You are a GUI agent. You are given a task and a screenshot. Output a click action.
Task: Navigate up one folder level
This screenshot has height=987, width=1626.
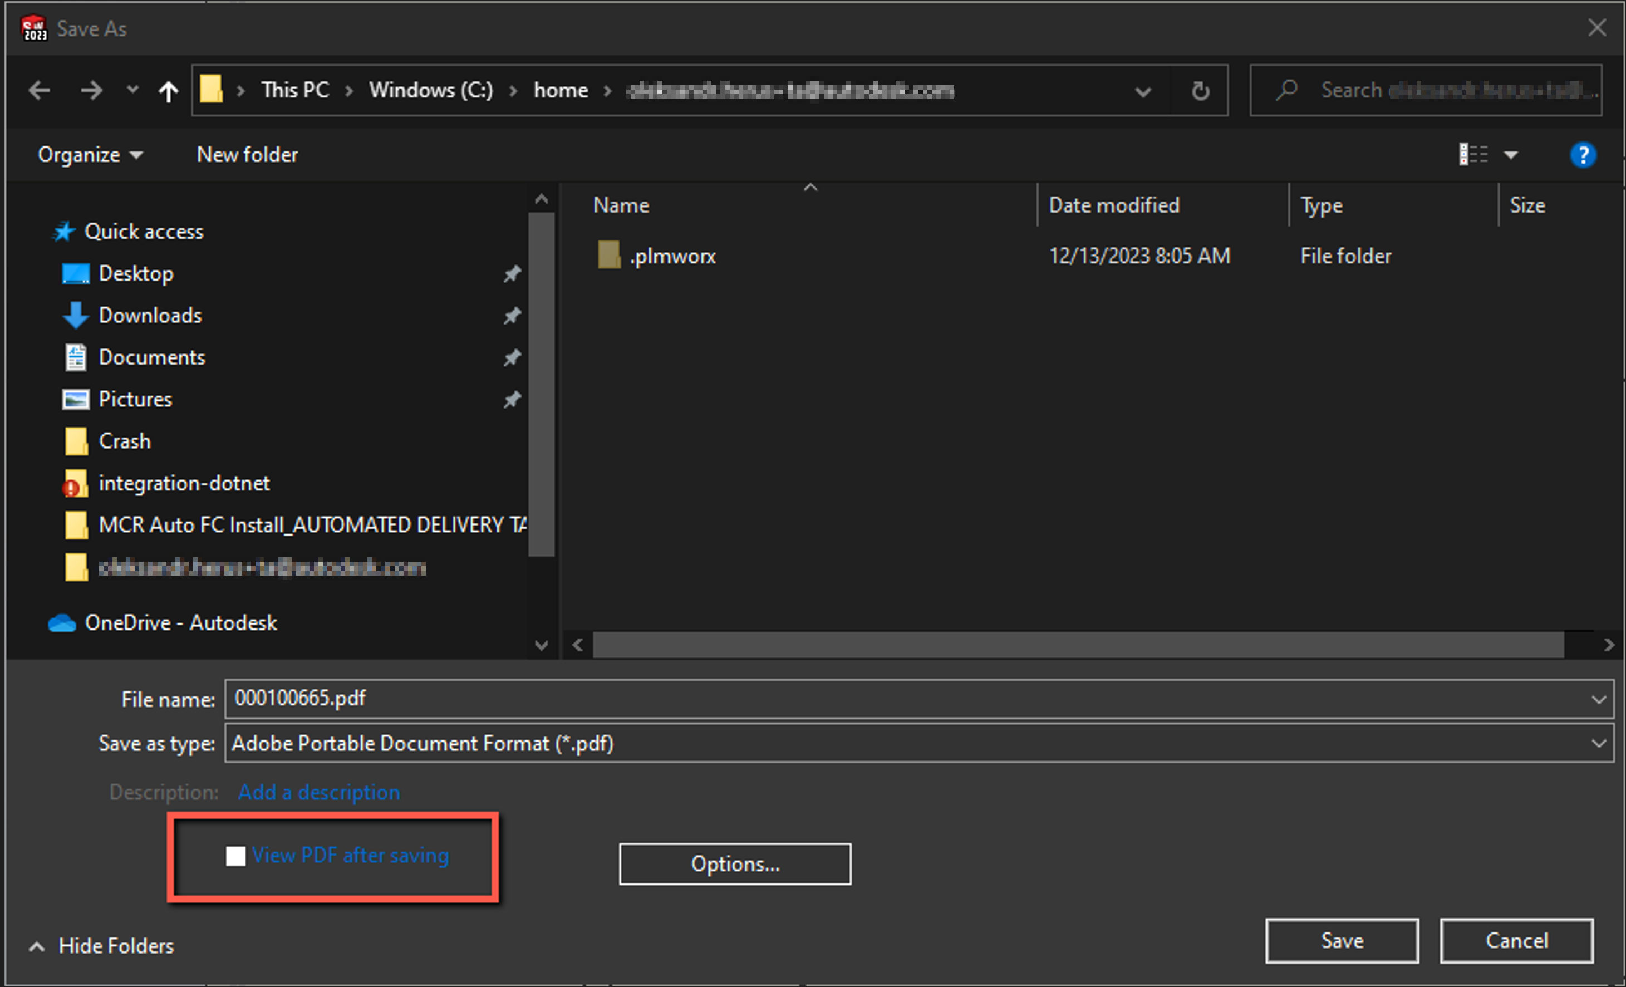[168, 90]
